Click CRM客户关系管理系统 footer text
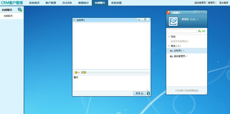This screenshot has width=230, height=114. (x=186, y=91)
